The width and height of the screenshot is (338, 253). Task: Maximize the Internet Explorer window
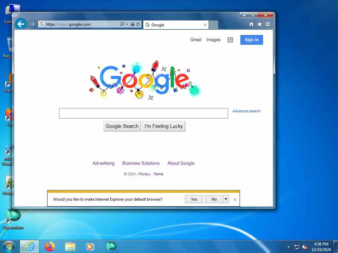click(x=253, y=15)
